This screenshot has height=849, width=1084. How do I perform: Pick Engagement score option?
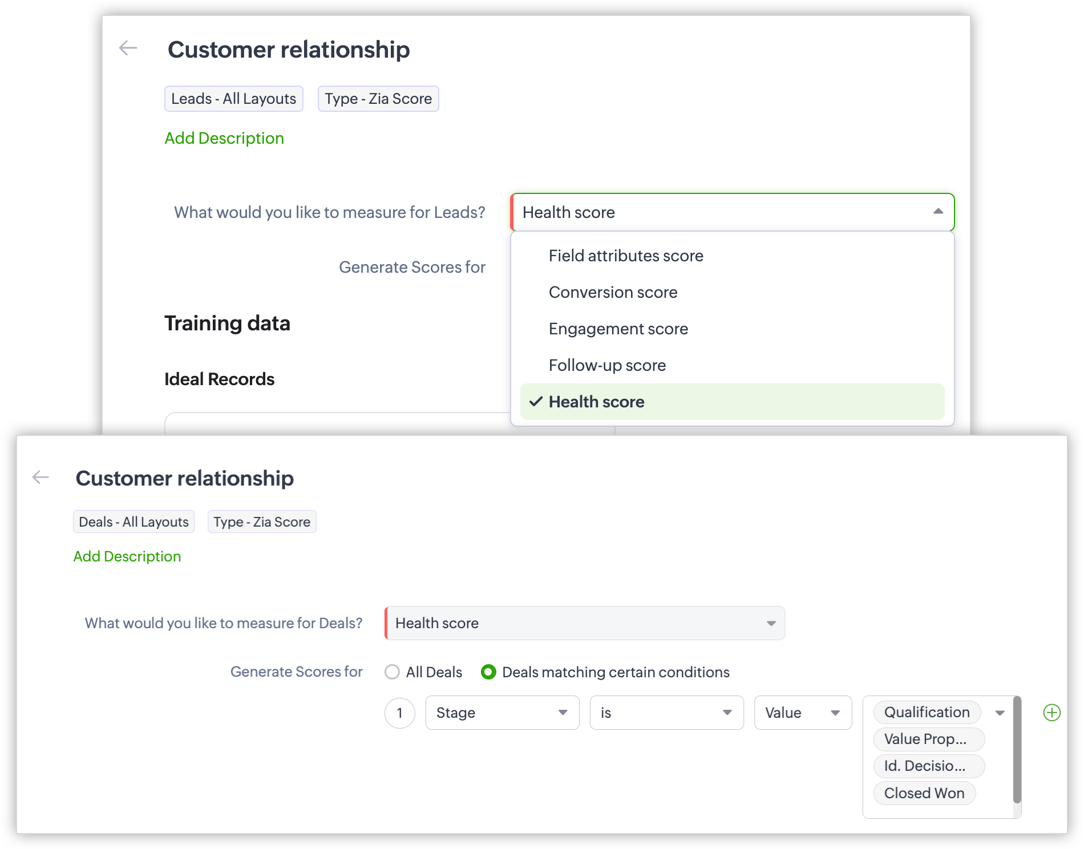tap(618, 329)
